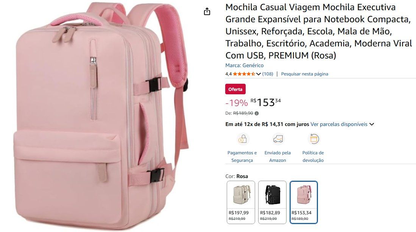Open the Ver parcelas disponíveis link
Image resolution: width=416 pixels, height=232 pixels.
[339, 124]
